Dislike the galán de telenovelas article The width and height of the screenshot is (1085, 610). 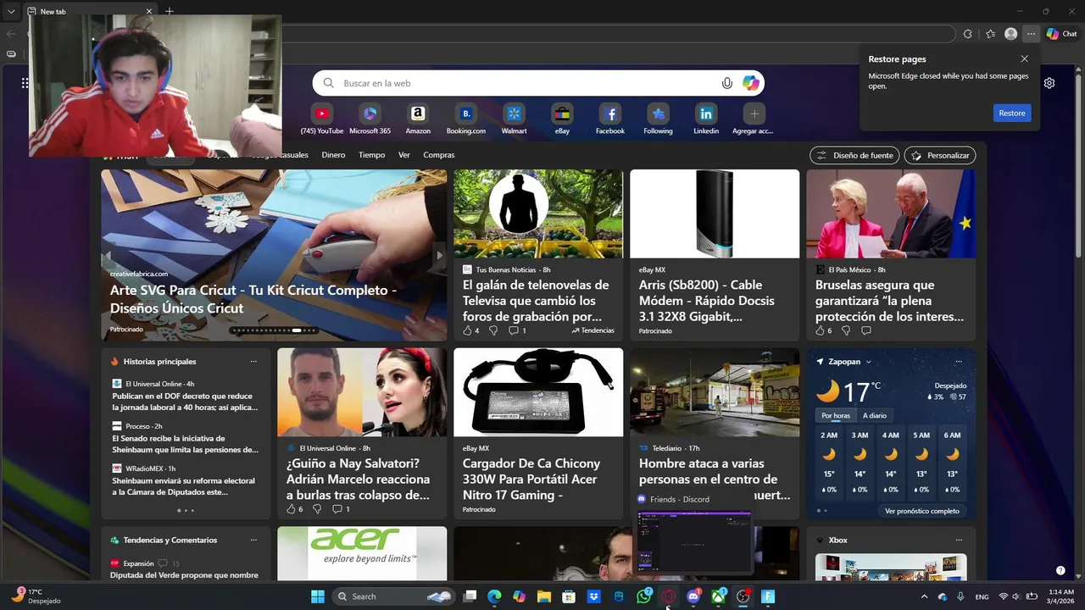493,330
